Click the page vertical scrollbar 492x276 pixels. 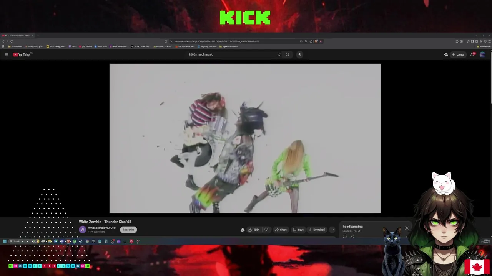click(x=490, y=77)
